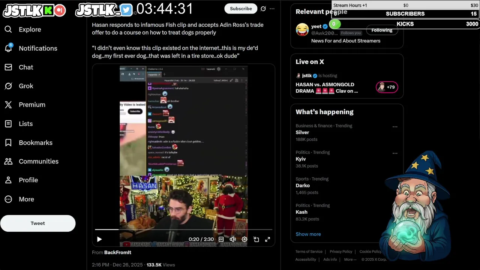Click the Following button for yeet

(x=382, y=30)
